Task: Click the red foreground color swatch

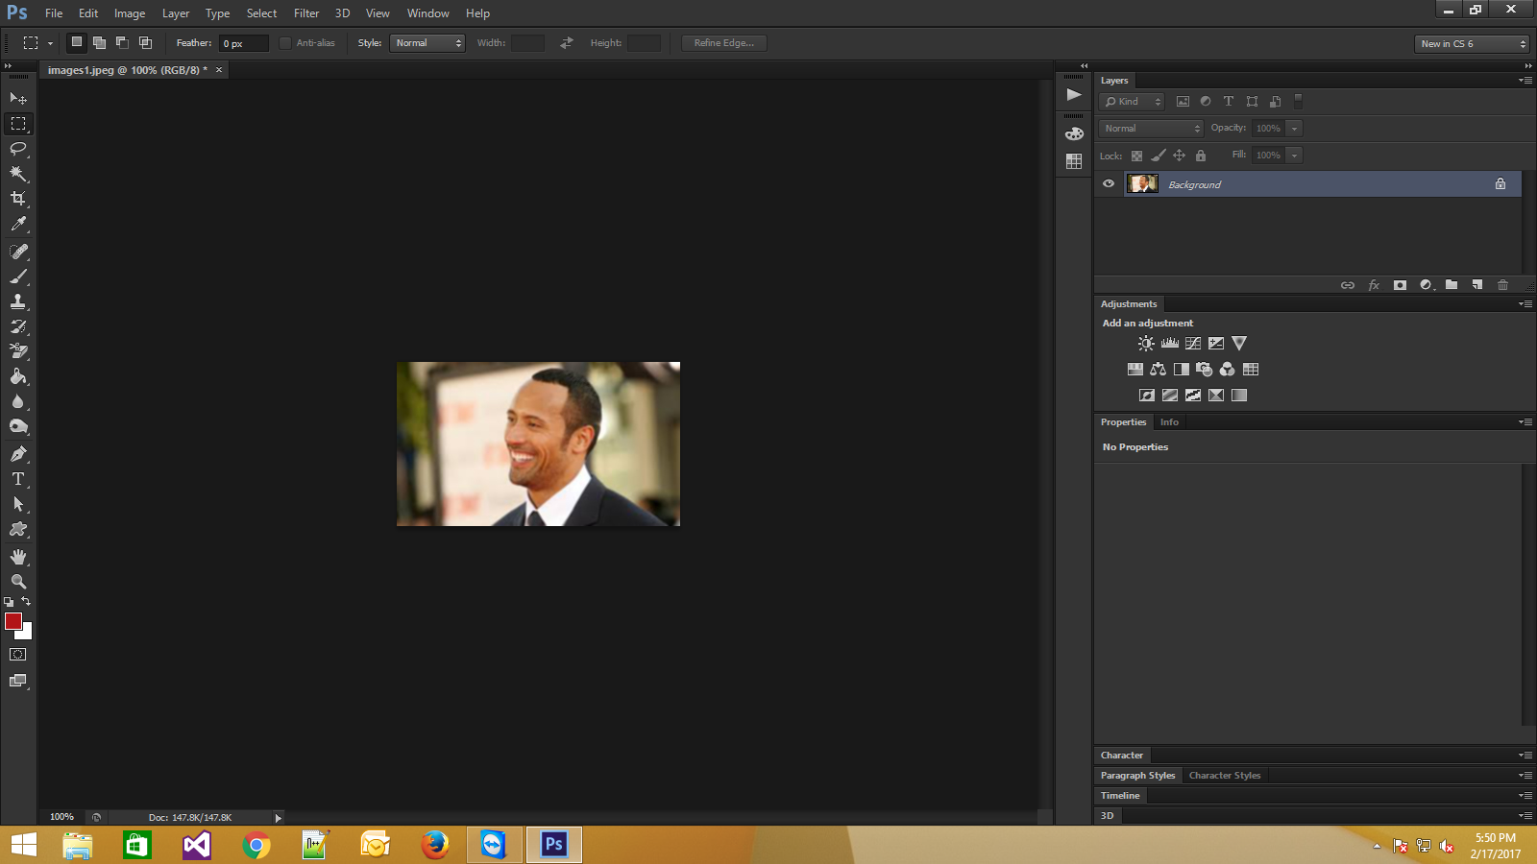Action: (x=12, y=621)
